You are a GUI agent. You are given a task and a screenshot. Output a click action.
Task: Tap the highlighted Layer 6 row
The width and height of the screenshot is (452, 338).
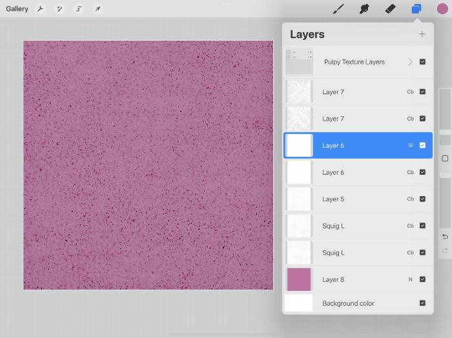pyautogui.click(x=358, y=145)
